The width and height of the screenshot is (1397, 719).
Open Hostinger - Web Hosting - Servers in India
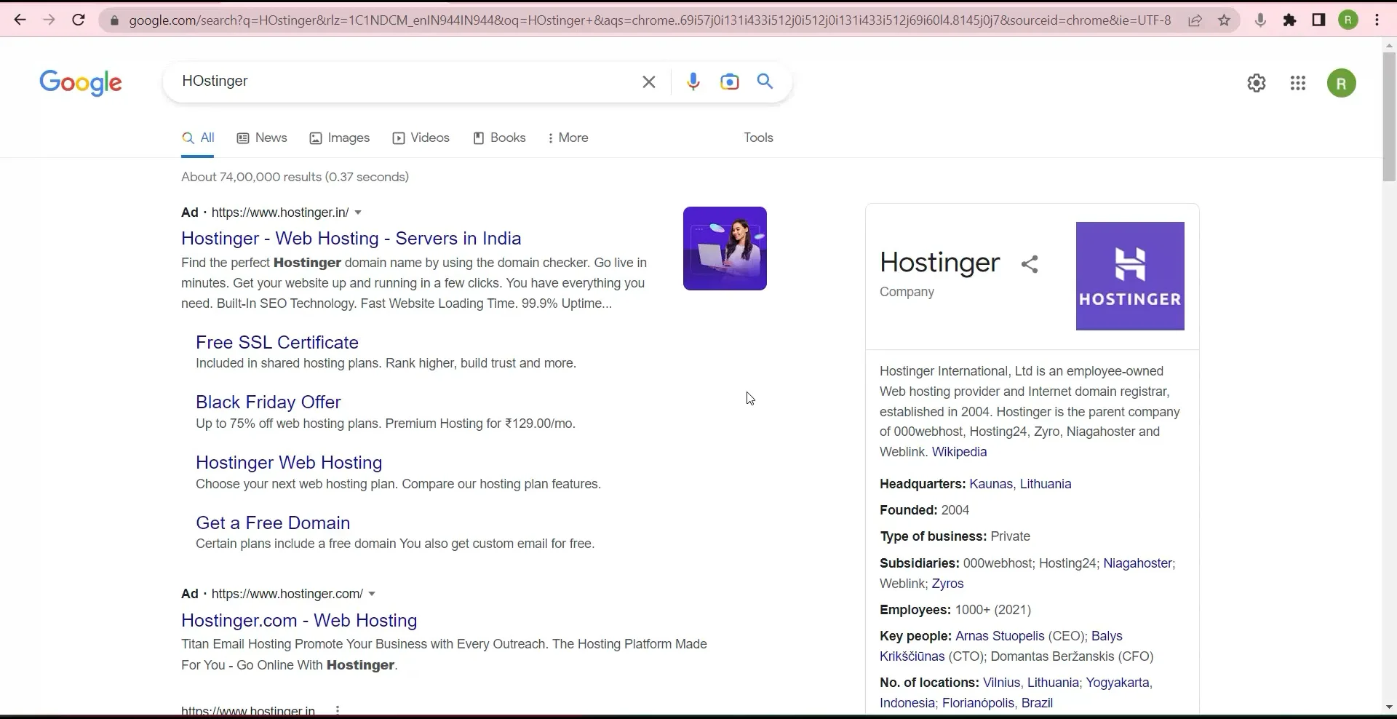[x=351, y=238]
